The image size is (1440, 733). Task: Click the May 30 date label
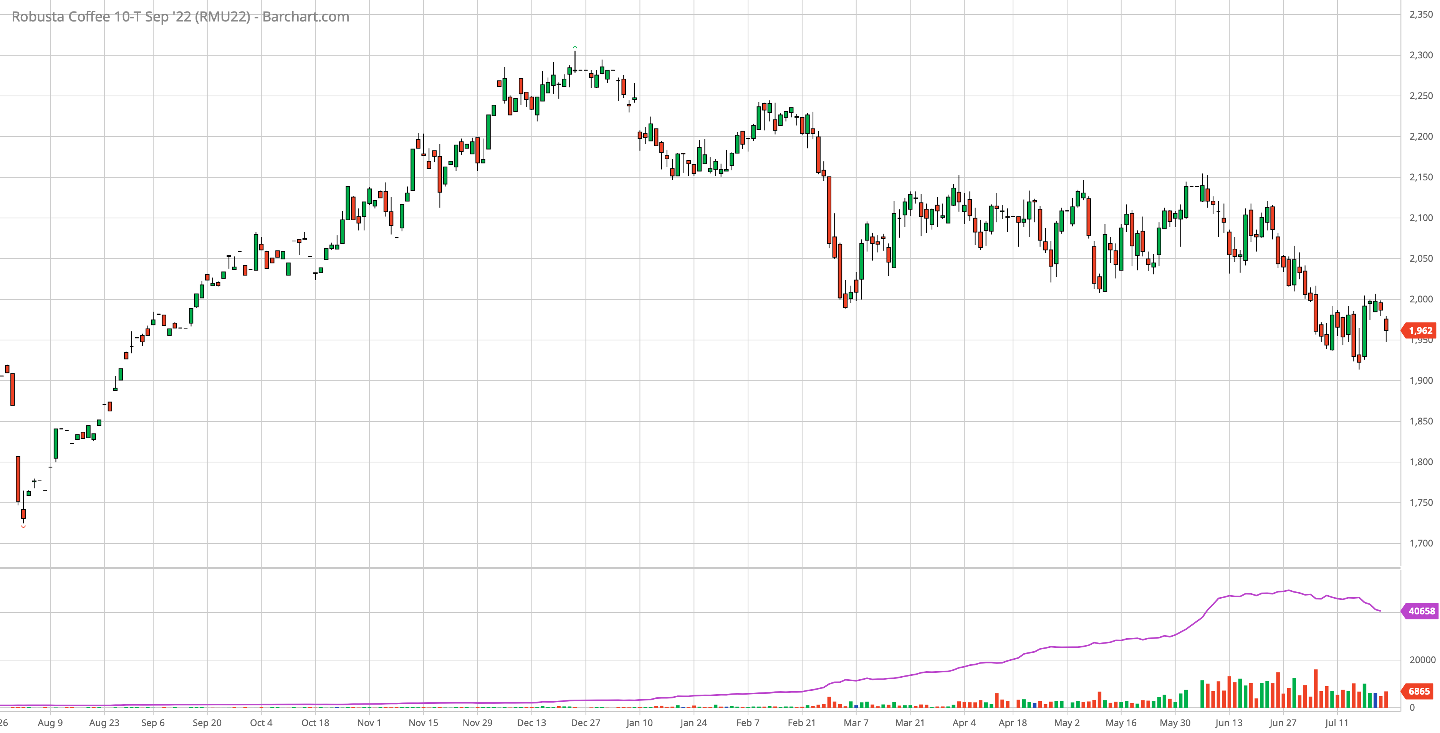pos(1175,723)
